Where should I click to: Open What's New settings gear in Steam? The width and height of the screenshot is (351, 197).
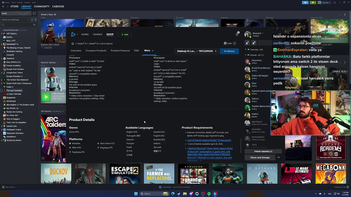(x=55, y=15)
